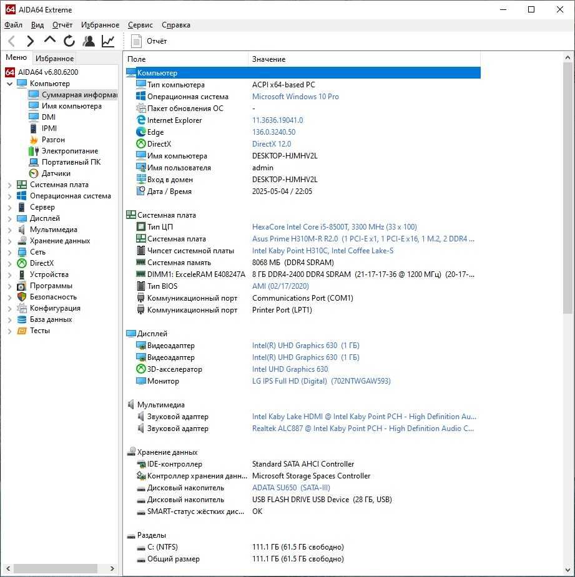Screen dimensions: 575x577
Task: Refresh the report with the reload icon
Action: (69, 41)
